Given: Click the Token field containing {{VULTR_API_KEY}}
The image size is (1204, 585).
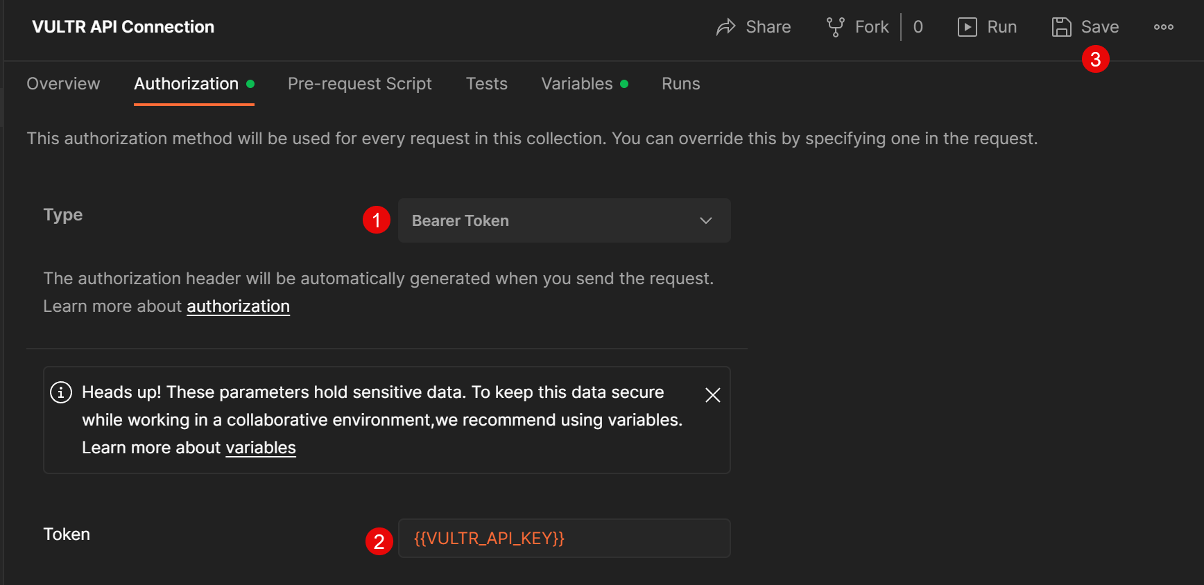Looking at the screenshot, I should pos(564,539).
